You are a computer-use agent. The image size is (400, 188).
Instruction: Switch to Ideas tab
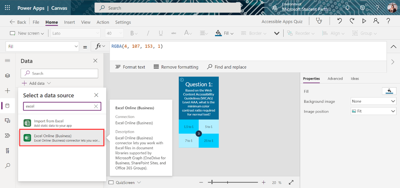(355, 79)
